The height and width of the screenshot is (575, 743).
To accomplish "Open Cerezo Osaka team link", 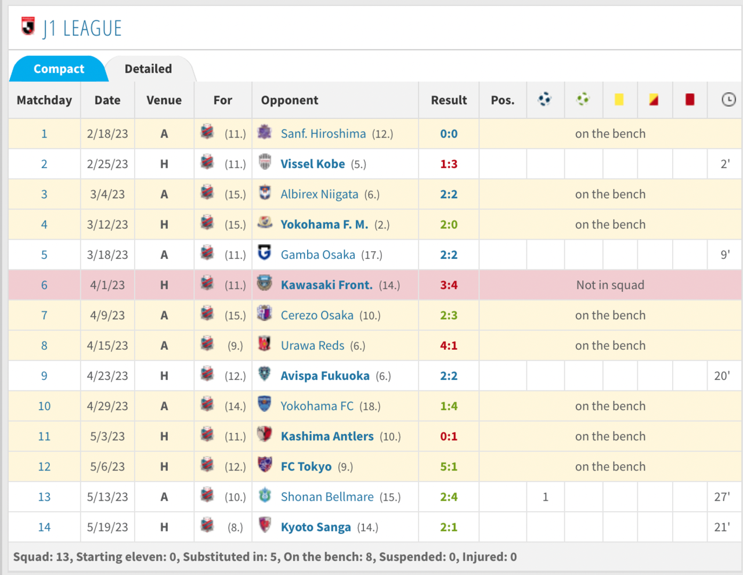I will pos(317,315).
